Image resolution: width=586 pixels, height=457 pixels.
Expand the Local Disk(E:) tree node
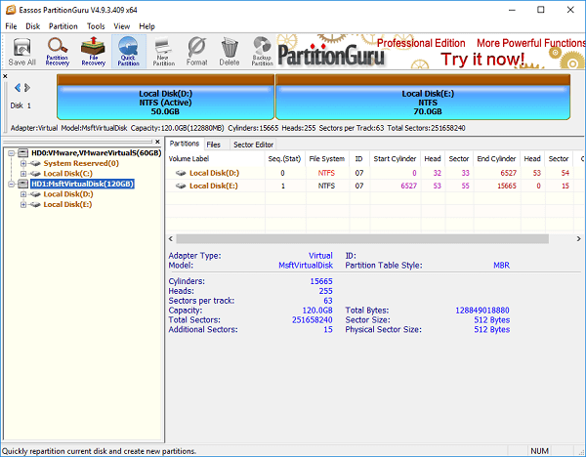pyautogui.click(x=23, y=204)
